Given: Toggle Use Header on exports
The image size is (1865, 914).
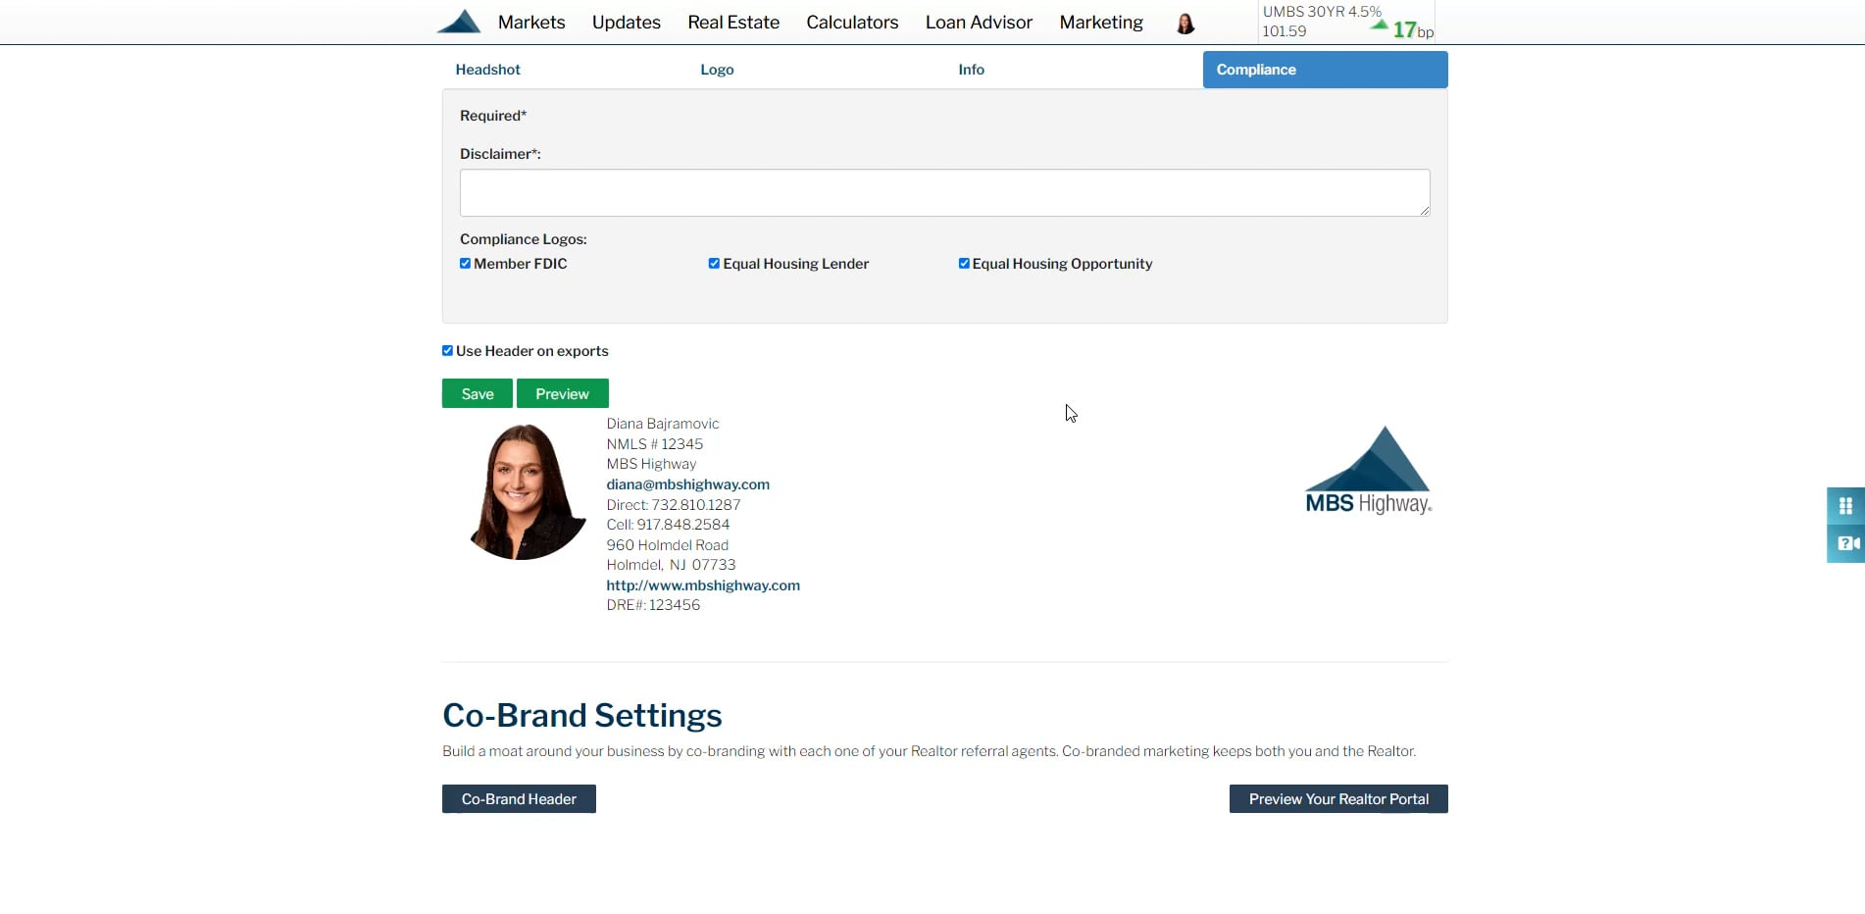Looking at the screenshot, I should pos(447,350).
